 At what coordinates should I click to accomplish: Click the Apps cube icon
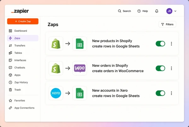pyautogui.click(x=10, y=75)
